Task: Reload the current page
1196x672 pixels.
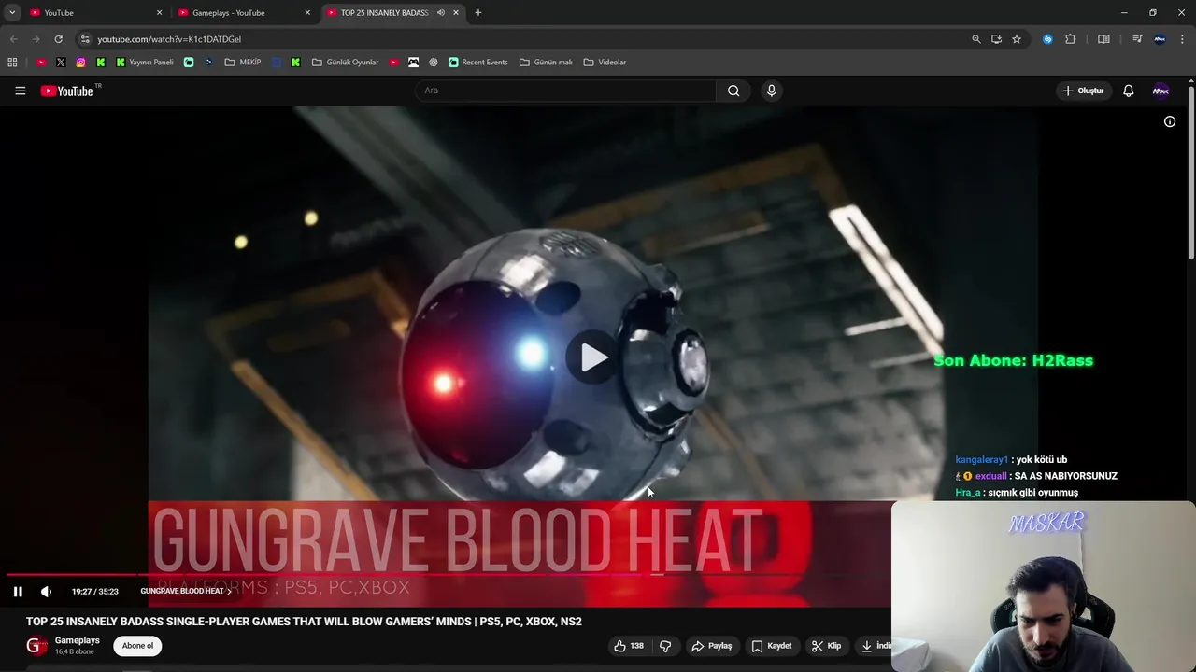Action: coord(58,39)
